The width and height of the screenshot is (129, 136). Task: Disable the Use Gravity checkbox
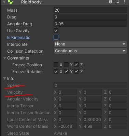[56, 30]
